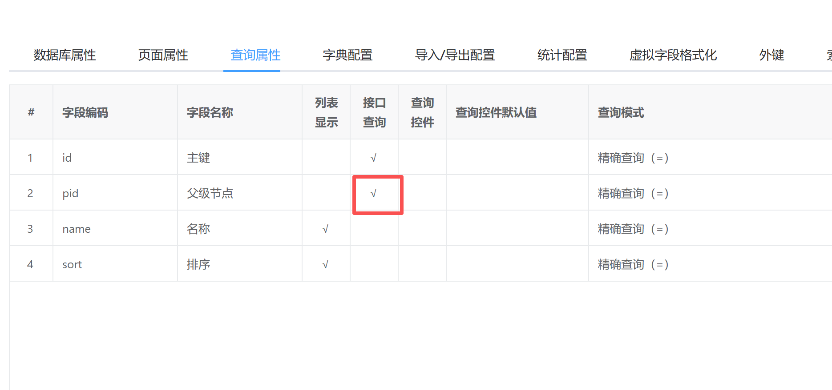The image size is (832, 390).
Task: Click the 查询控件默认值 cell in the name row
Action: point(517,229)
